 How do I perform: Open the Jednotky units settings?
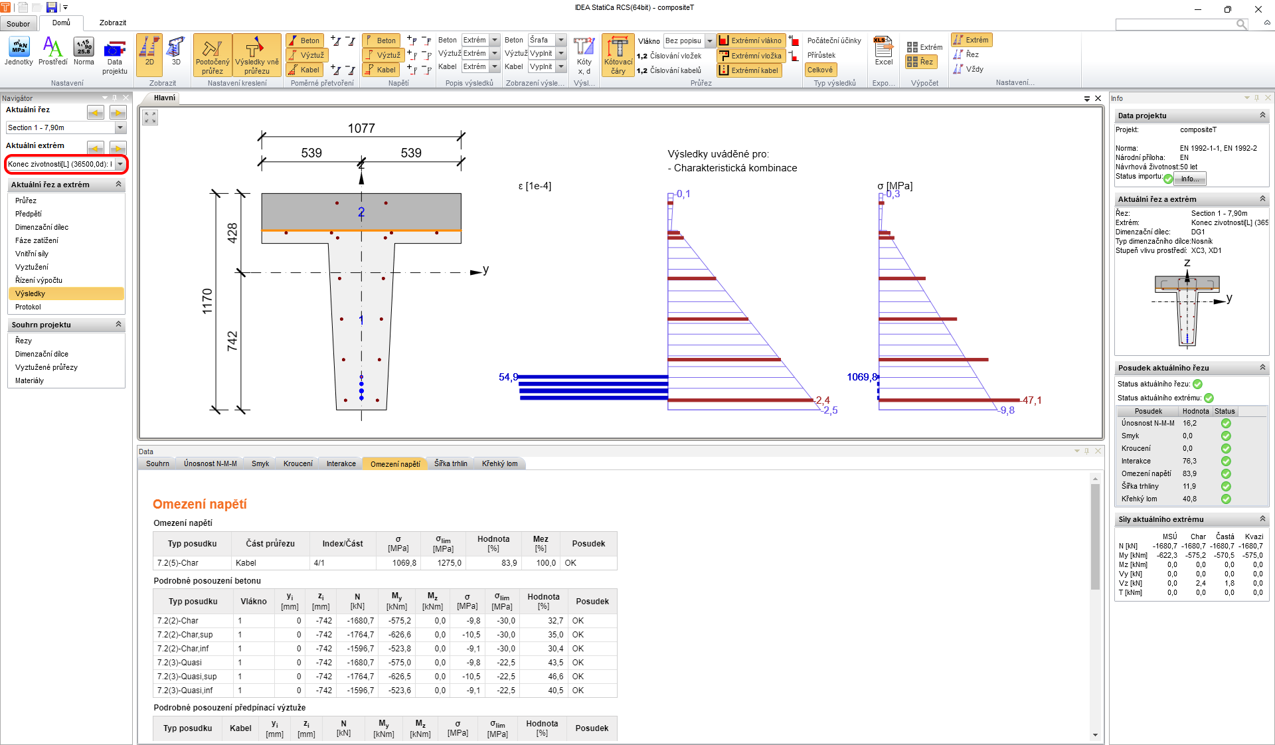(x=19, y=52)
